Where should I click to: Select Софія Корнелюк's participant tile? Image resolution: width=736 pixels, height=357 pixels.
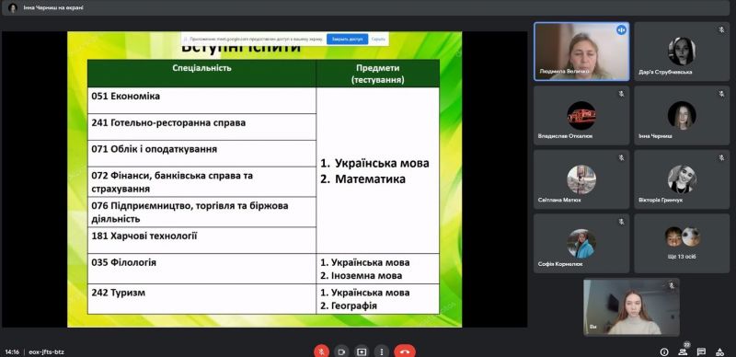[x=581, y=243]
